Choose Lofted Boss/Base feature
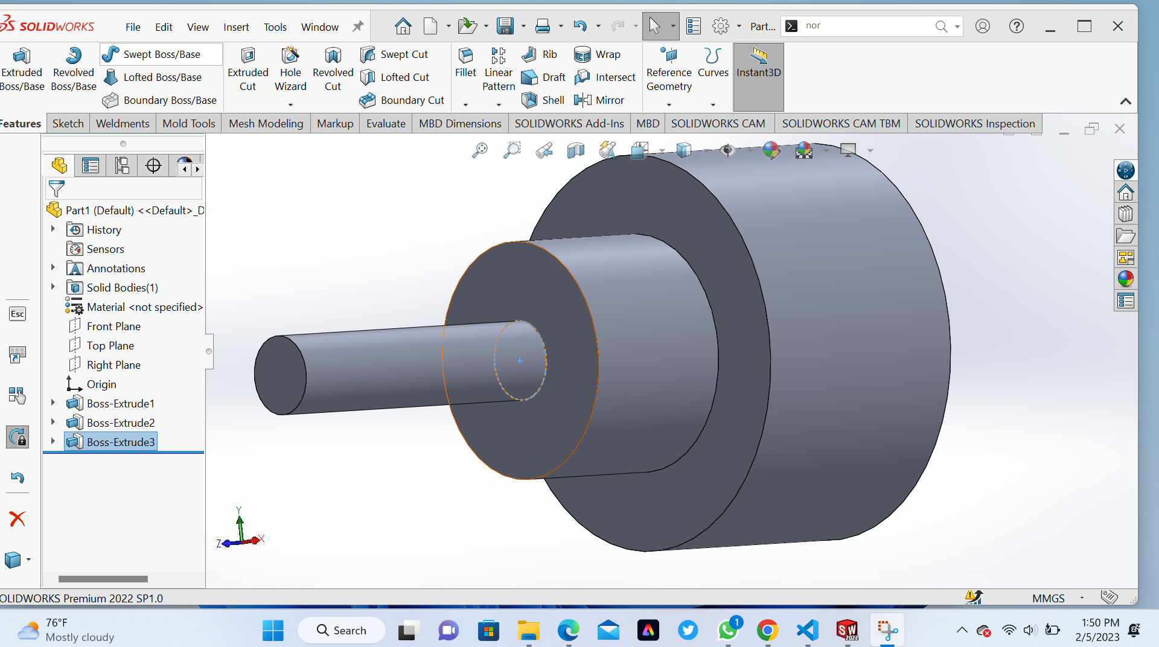Viewport: 1159px width, 647px height. click(152, 77)
